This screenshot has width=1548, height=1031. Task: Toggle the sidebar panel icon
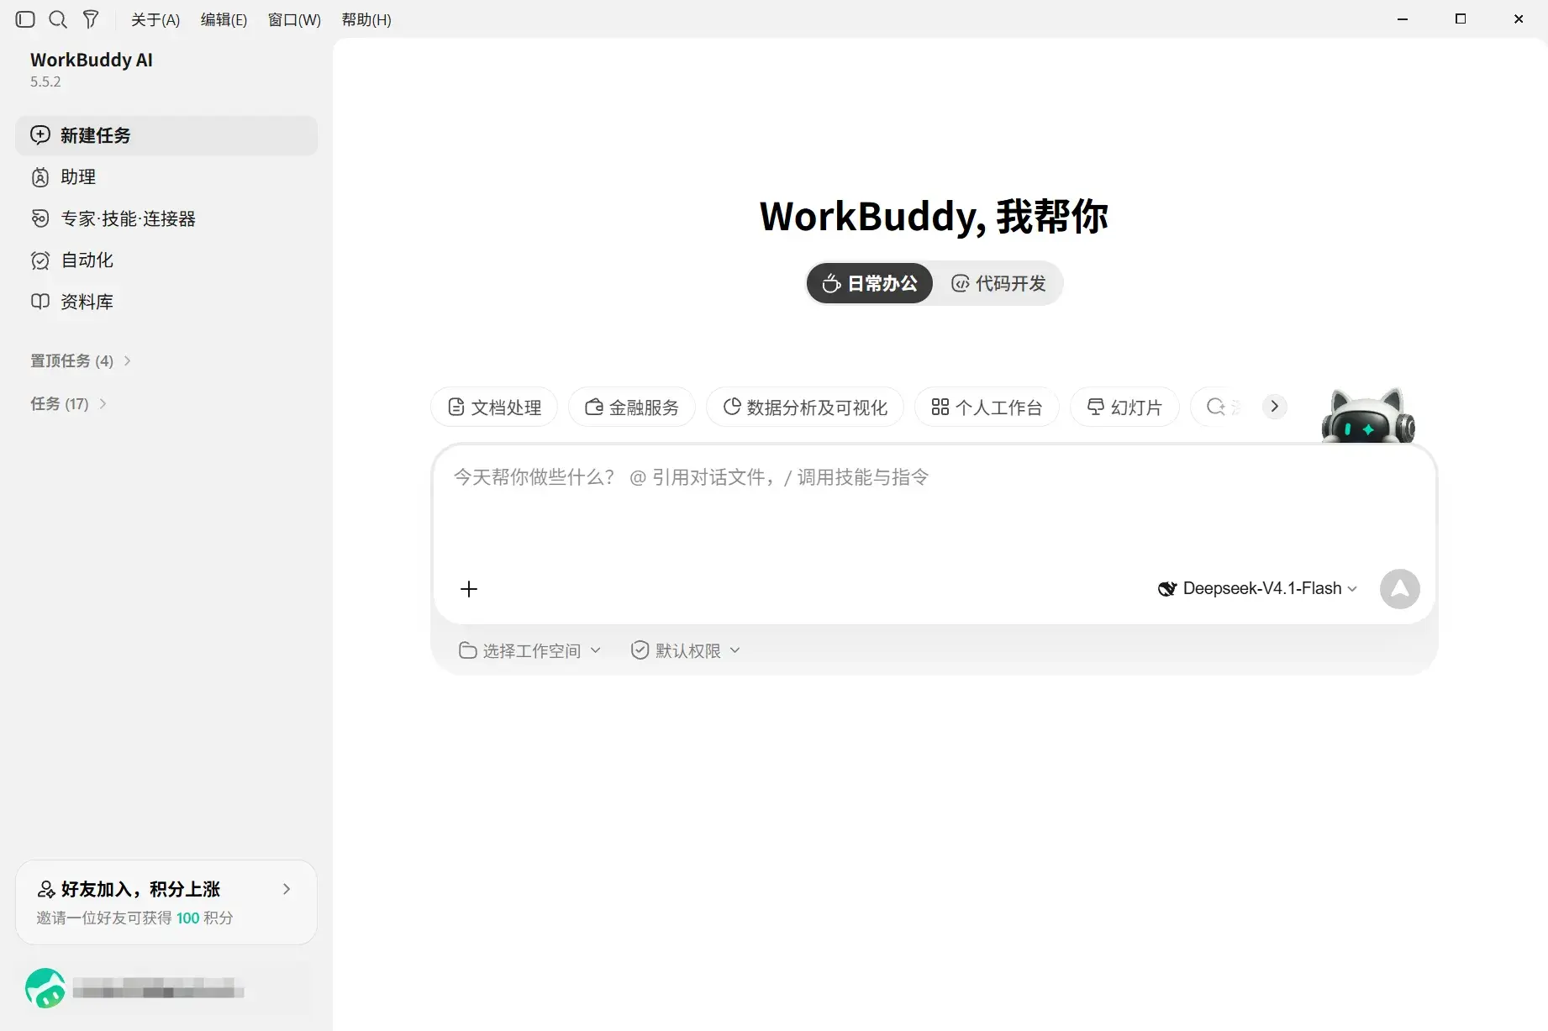pyautogui.click(x=25, y=19)
